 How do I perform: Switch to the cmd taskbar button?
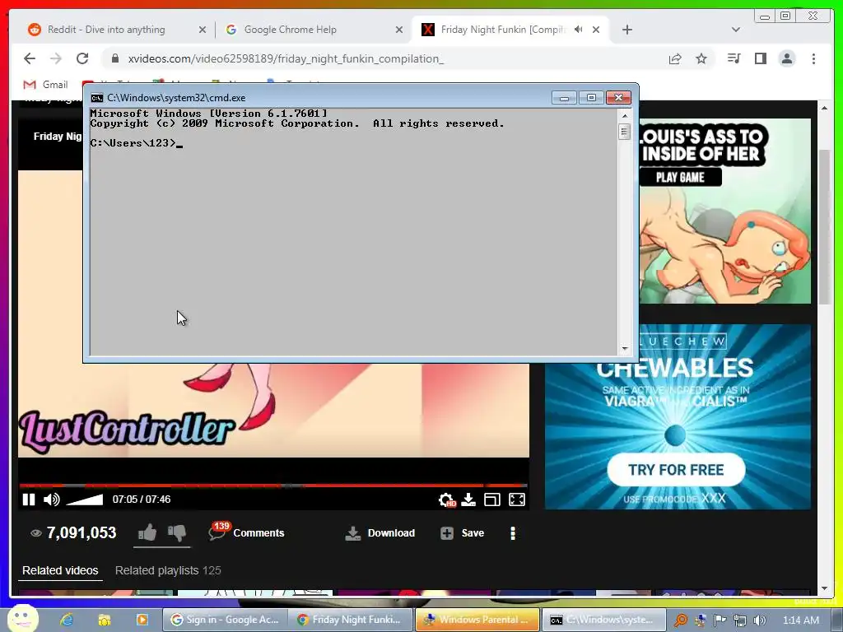click(x=603, y=620)
